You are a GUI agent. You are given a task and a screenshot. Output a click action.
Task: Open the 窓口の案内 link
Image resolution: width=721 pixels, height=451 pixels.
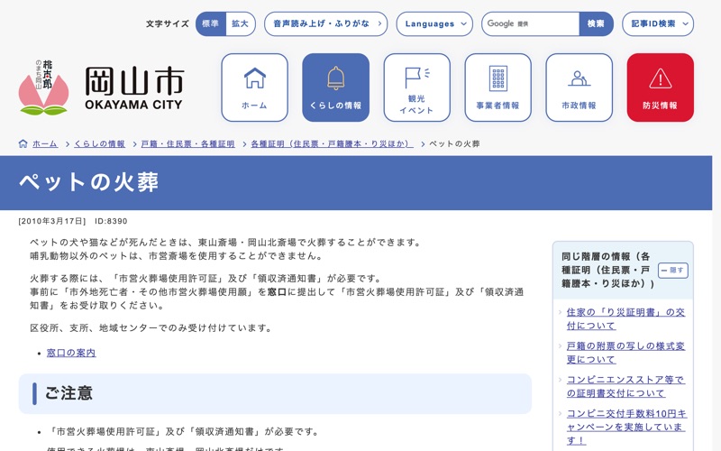coord(71,353)
